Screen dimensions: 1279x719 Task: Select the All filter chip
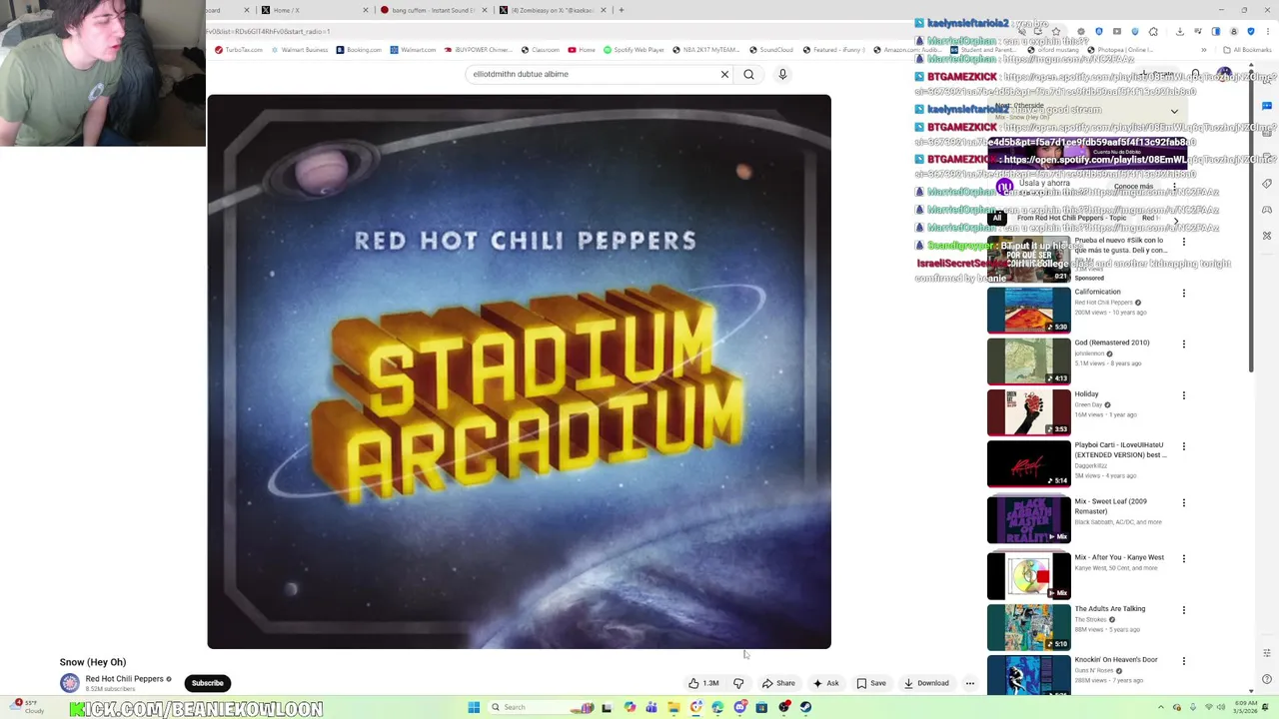(x=997, y=219)
